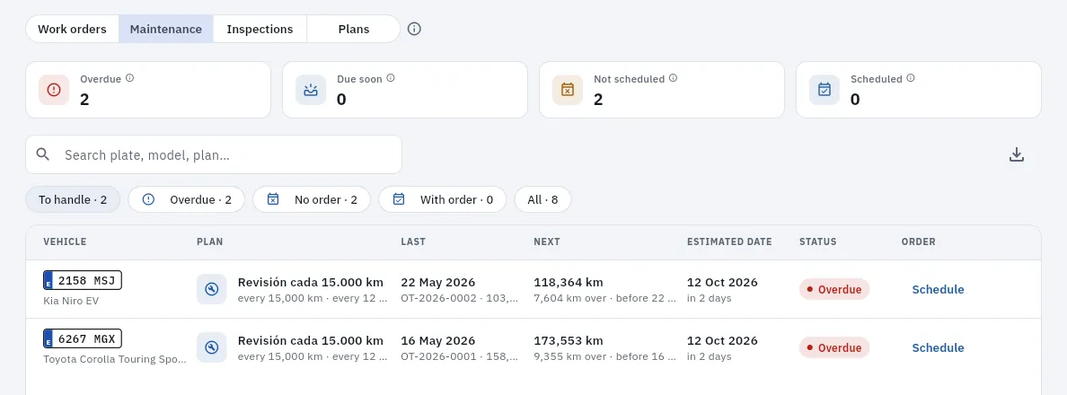Click the info icon beside Plans tab

(414, 30)
